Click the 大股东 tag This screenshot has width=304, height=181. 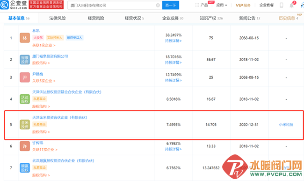pos(38,38)
